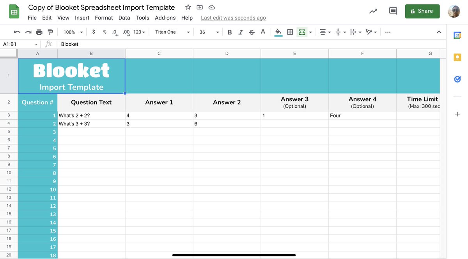Image resolution: width=468 pixels, height=259 pixels.
Task: Click the Share button
Action: [x=422, y=11]
